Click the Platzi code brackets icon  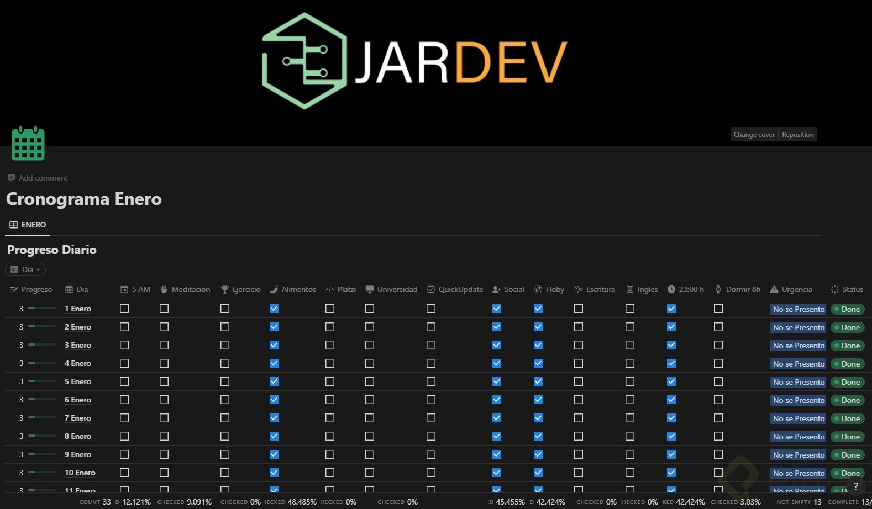point(330,289)
